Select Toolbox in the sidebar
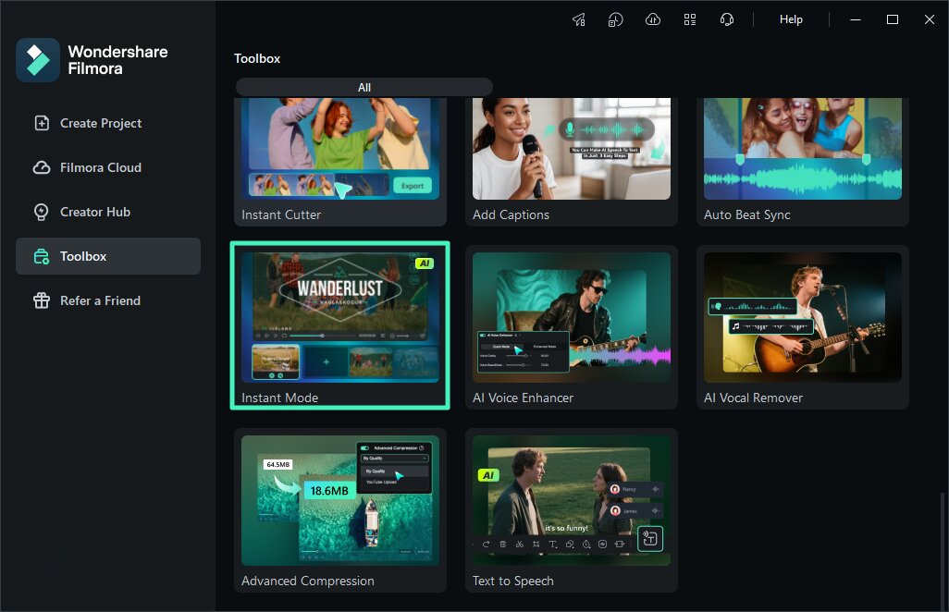949x612 pixels. (x=108, y=256)
